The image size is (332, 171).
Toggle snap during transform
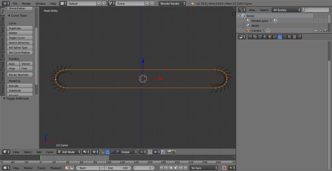[x=150, y=152]
